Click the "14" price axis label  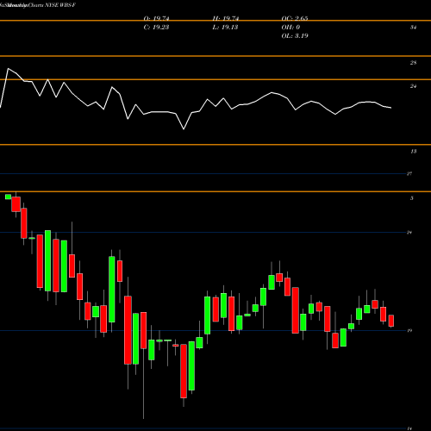pos(409,428)
